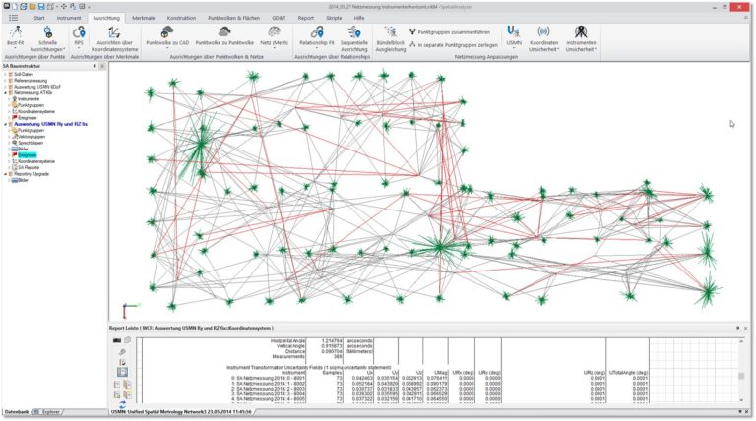Screen dimensions: 756x421
Task: Collapse Auswertung USMN Ry und RZ fix
Action: [5, 124]
